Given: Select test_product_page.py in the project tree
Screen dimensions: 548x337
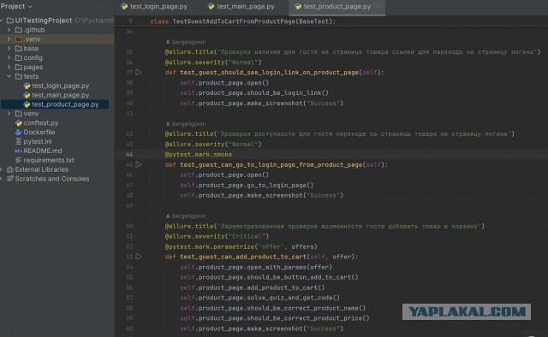Looking at the screenshot, I should click(x=65, y=104).
